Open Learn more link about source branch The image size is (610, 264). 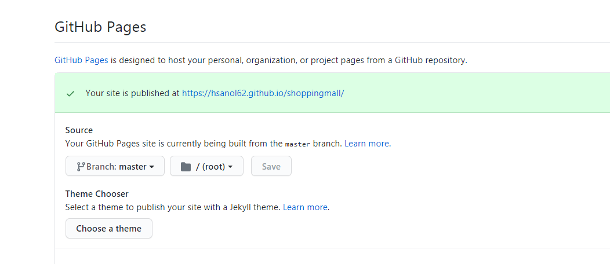pos(366,144)
